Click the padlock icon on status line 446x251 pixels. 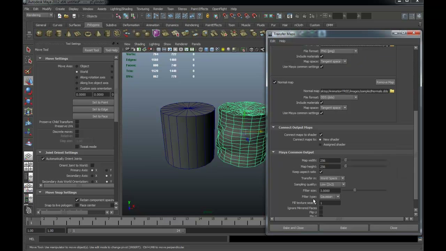click(208, 16)
